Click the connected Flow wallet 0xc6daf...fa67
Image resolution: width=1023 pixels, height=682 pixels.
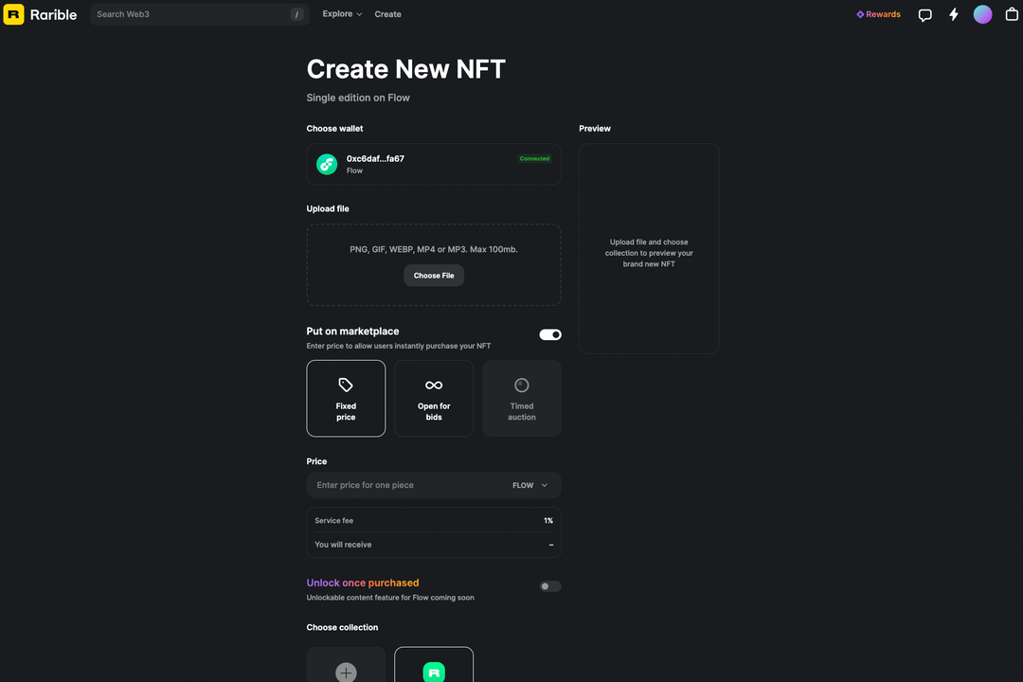[433, 164]
